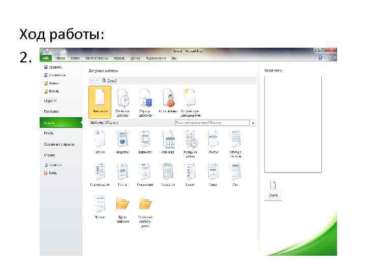Viewport: 366px width, 274px height.
Task: Open the folder right of Другие категории
Action: click(x=145, y=212)
